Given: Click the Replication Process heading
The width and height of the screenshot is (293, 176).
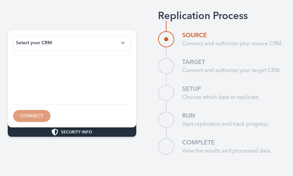Looking at the screenshot, I should coord(203,16).
